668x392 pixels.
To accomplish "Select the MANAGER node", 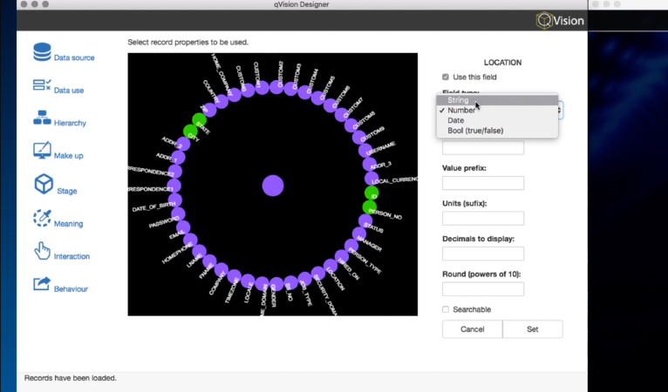I will 359,233.
